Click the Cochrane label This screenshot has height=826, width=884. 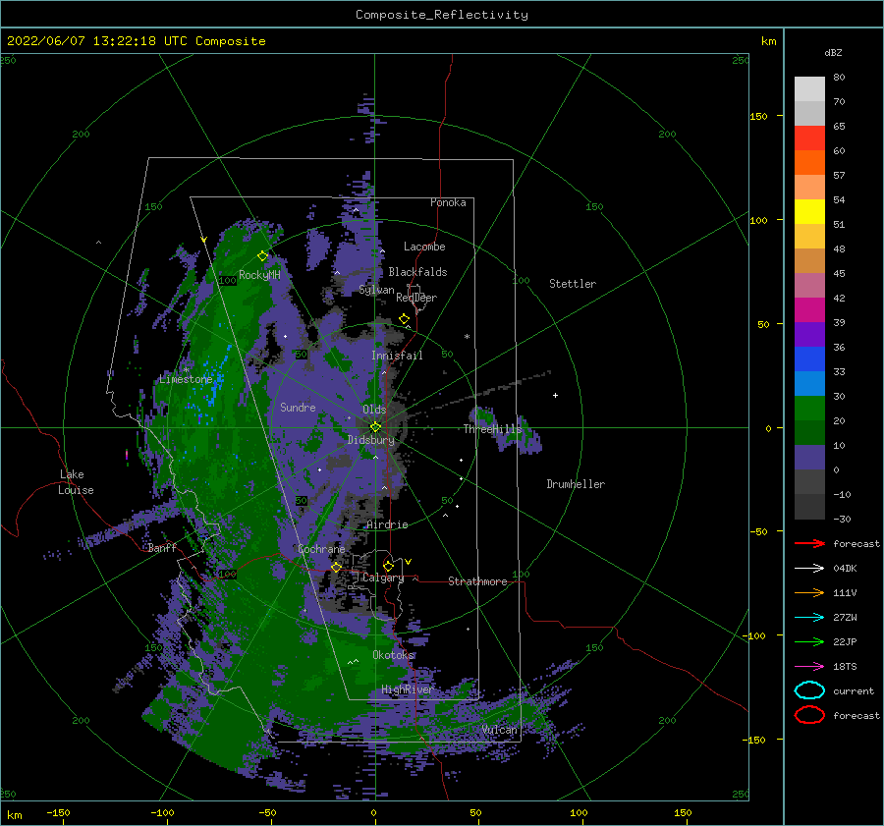[x=321, y=549]
